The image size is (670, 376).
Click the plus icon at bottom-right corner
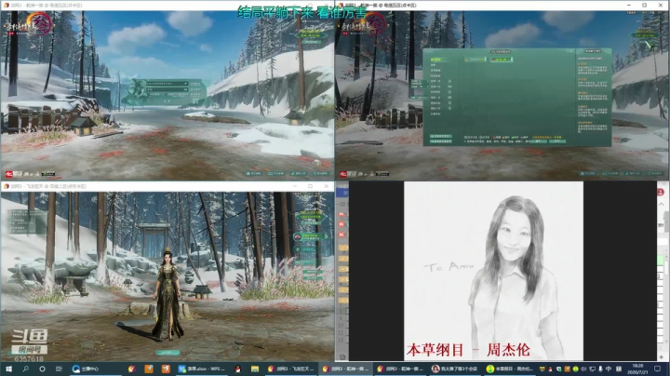pyautogui.click(x=661, y=356)
